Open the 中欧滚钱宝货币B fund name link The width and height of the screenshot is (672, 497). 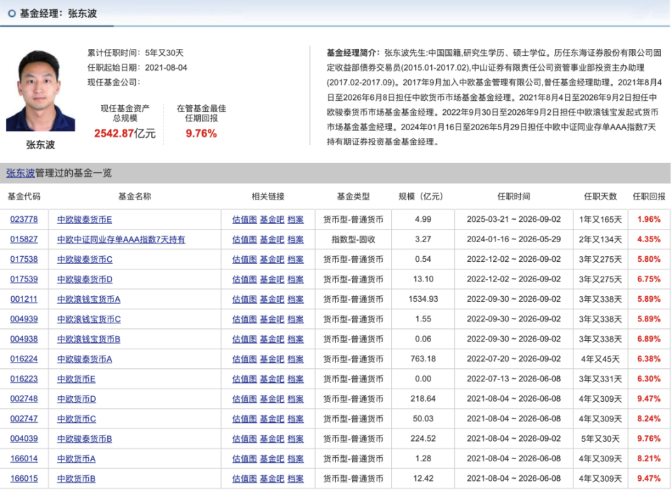click(89, 339)
